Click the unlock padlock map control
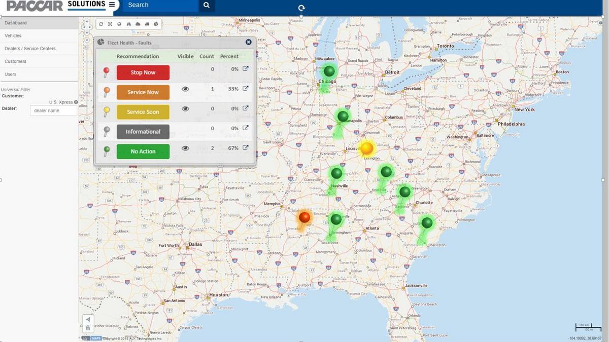This screenshot has height=342, width=609. [x=88, y=328]
